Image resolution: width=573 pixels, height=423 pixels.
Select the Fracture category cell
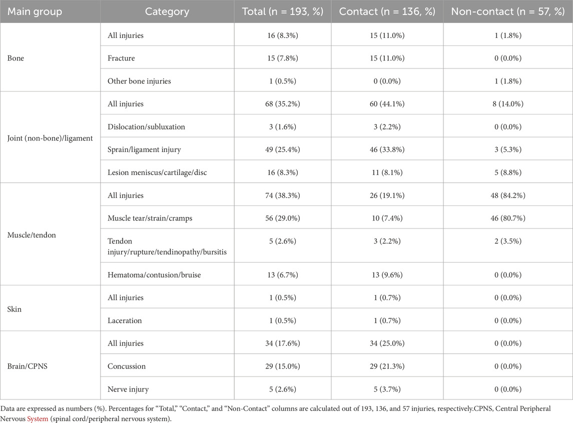(167, 57)
